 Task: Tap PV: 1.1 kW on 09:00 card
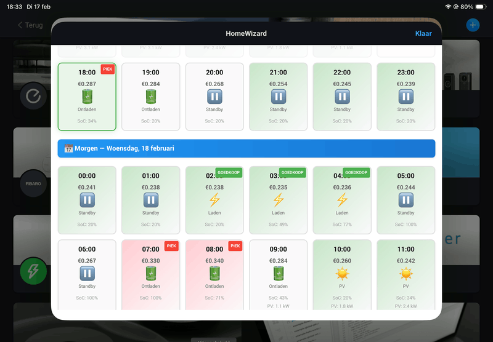279,306
